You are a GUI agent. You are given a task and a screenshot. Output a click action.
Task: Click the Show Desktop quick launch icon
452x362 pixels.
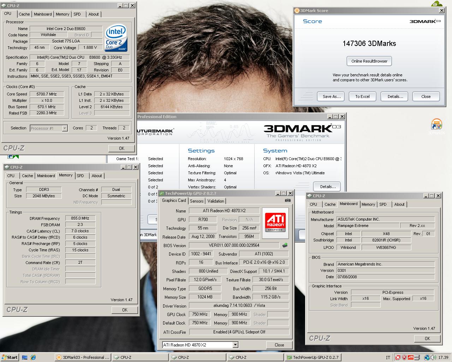[25, 357]
